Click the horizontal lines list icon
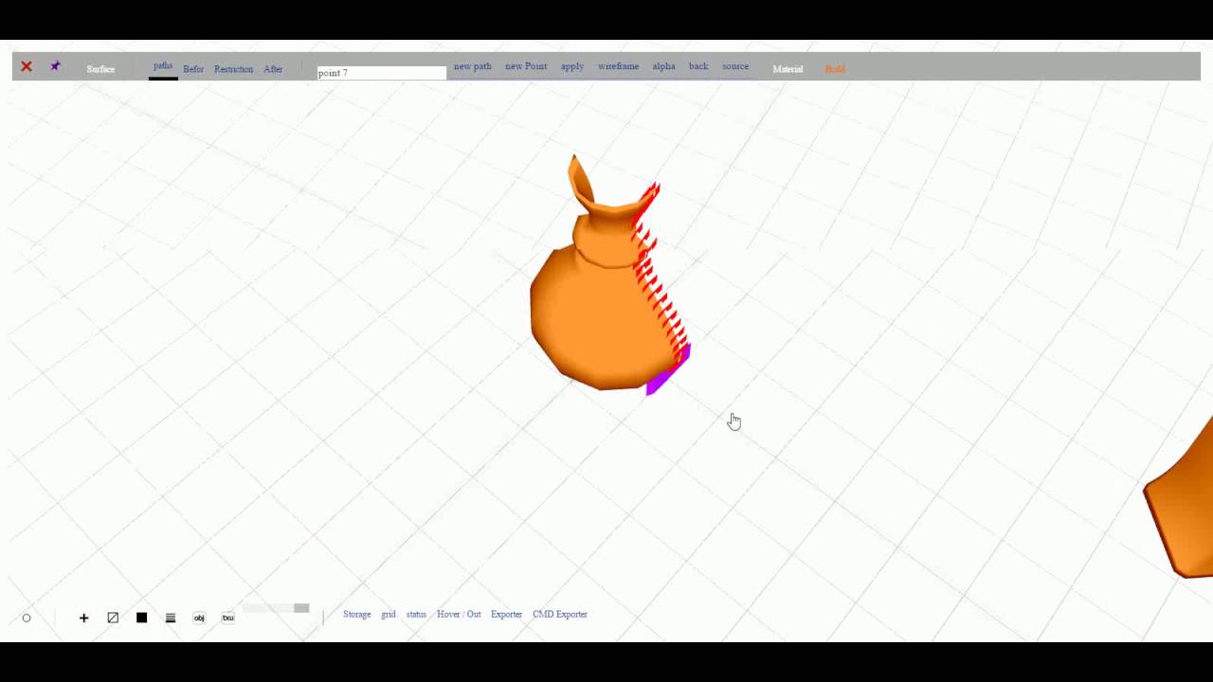The width and height of the screenshot is (1213, 682). click(171, 618)
